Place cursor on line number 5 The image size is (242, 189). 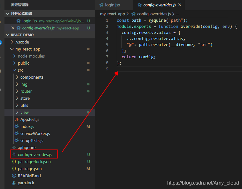(x=107, y=45)
